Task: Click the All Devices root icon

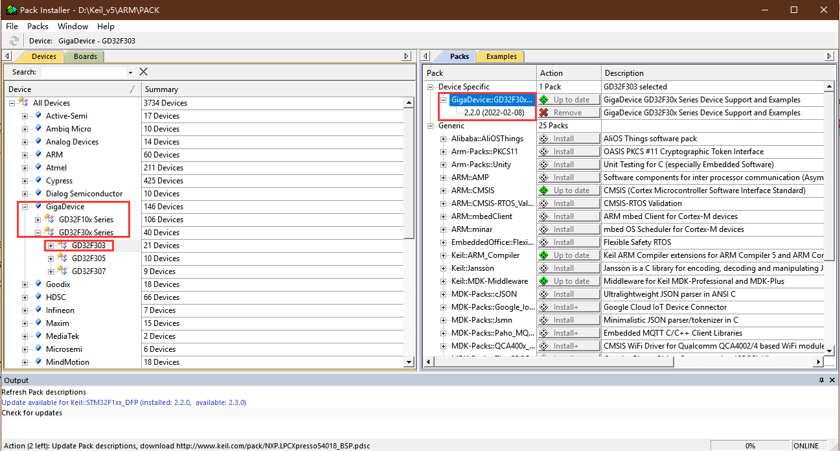Action: click(23, 103)
